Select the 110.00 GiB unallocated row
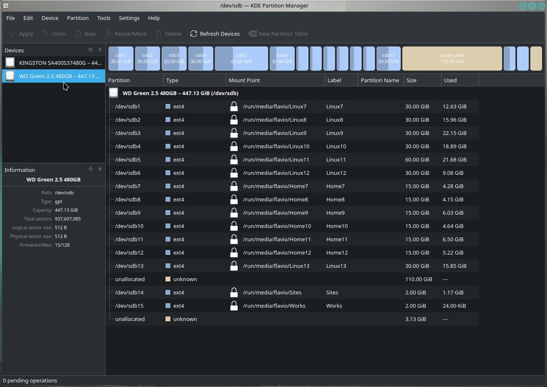Viewport: 547px width, 387px height. 130,279
